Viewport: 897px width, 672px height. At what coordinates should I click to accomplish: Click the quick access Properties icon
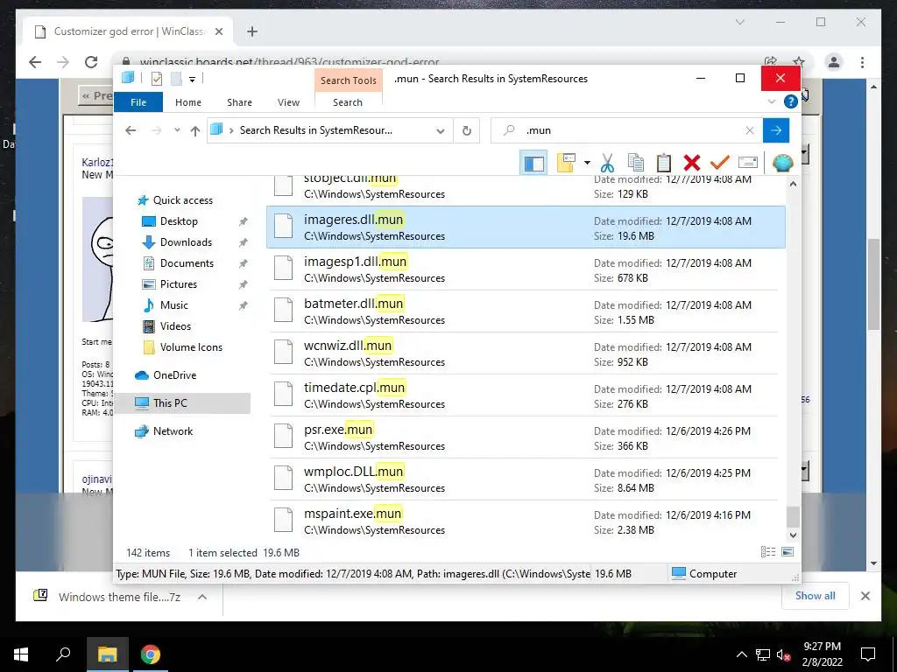click(156, 79)
